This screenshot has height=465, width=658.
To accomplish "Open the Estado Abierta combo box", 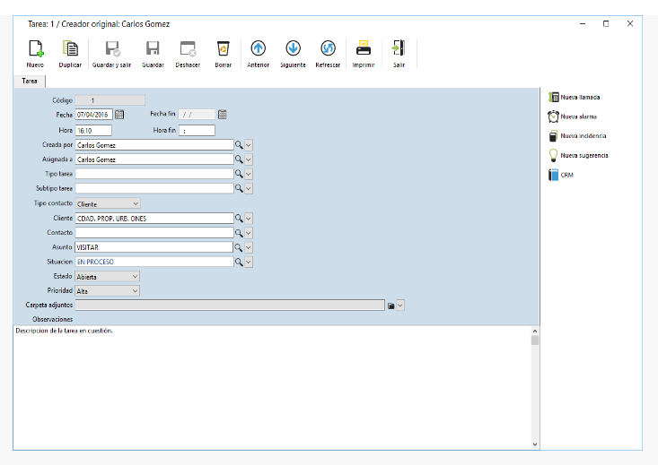I will click(108, 277).
